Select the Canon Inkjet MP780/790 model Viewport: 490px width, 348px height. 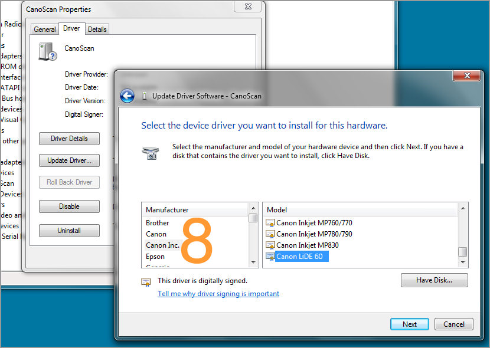(314, 234)
